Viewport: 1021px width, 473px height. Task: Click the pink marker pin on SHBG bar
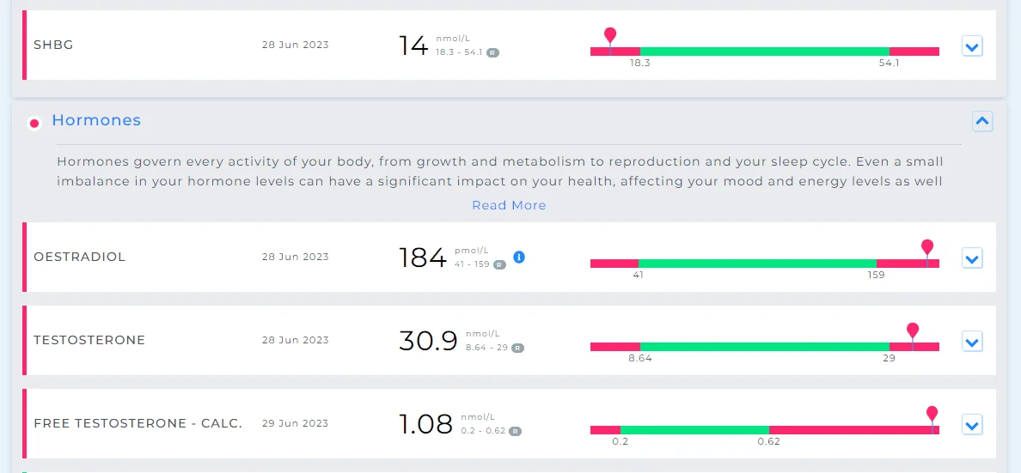[x=610, y=35]
